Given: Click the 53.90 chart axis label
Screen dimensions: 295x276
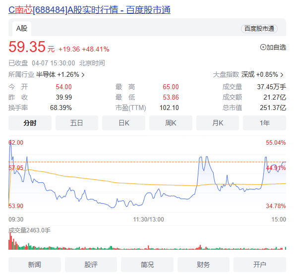Looking at the screenshot, I should (16, 206).
